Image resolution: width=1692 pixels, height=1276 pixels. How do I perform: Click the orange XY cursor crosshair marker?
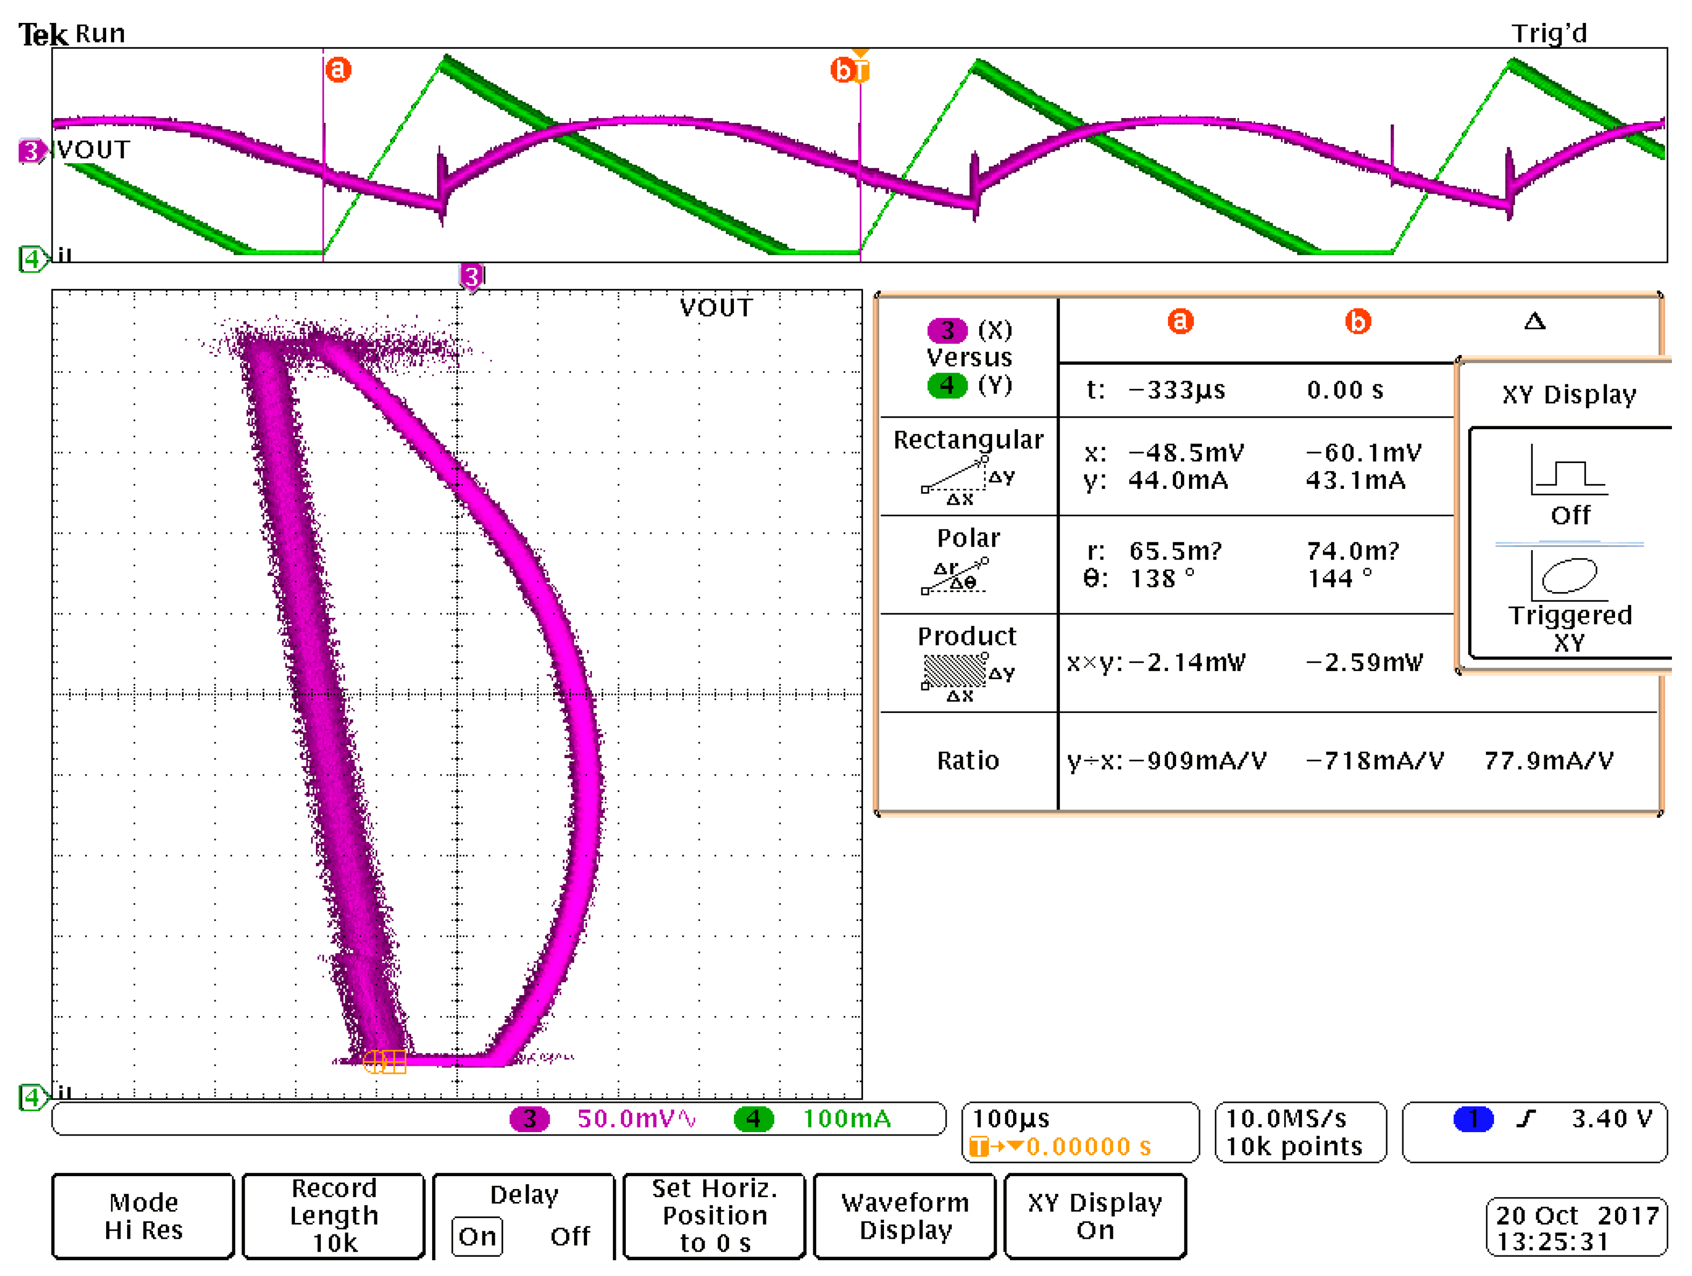[x=384, y=1062]
